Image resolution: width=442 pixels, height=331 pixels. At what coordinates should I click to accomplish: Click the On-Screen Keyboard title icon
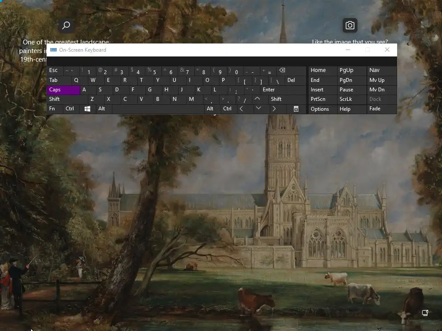[54, 50]
